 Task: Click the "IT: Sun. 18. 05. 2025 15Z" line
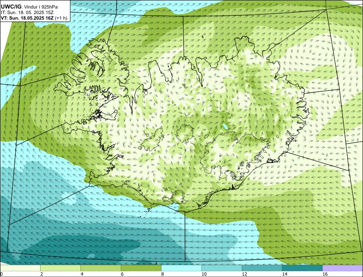click(x=27, y=12)
